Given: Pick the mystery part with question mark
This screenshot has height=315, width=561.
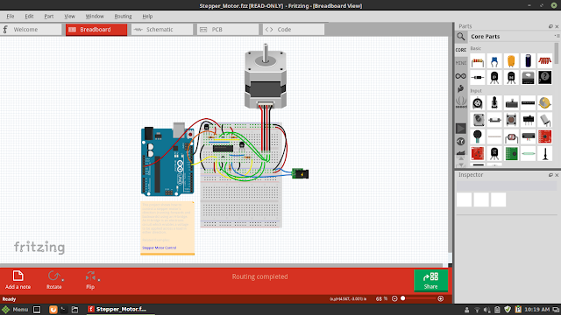Looking at the screenshot, I should (x=544, y=78).
